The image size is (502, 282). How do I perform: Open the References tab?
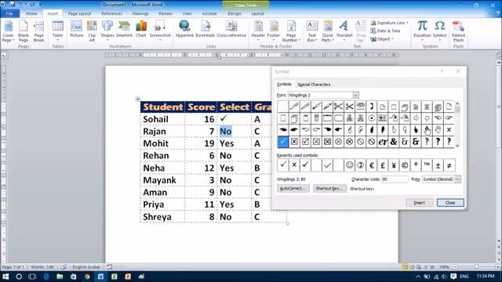click(x=111, y=14)
